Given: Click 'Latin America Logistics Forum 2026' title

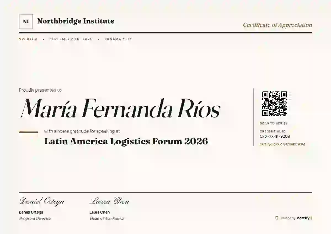Looking at the screenshot, I should point(126,141).
